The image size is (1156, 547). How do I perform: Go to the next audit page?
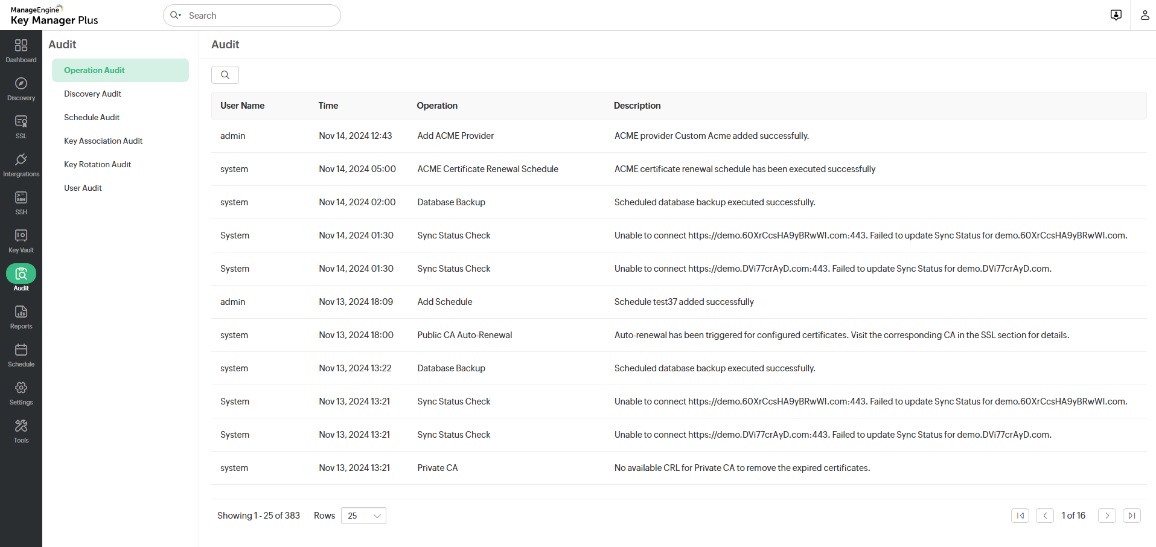(1107, 516)
